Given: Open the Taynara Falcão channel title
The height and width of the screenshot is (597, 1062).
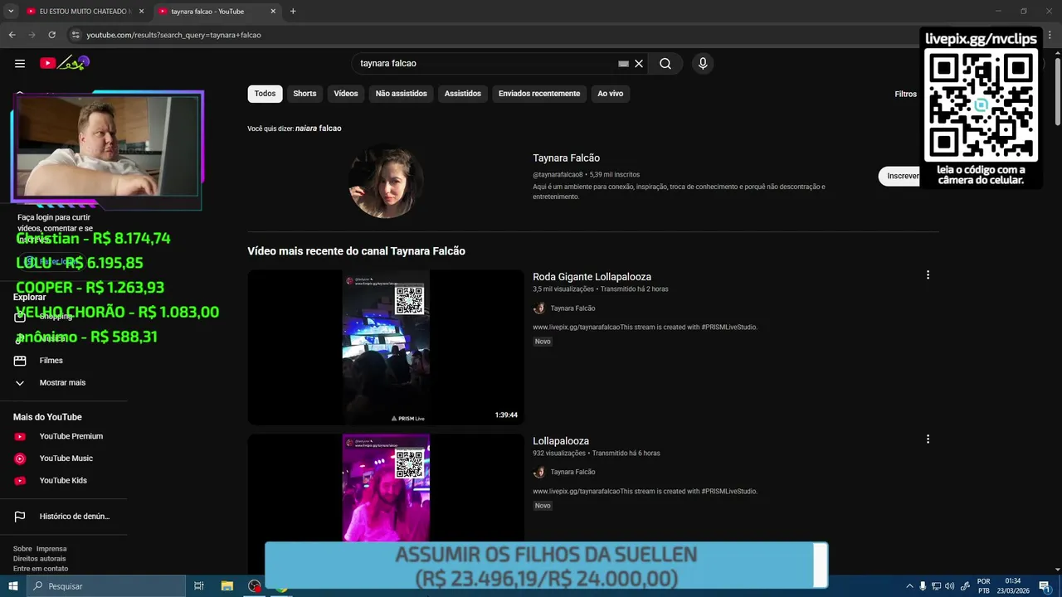Looking at the screenshot, I should pos(566,158).
